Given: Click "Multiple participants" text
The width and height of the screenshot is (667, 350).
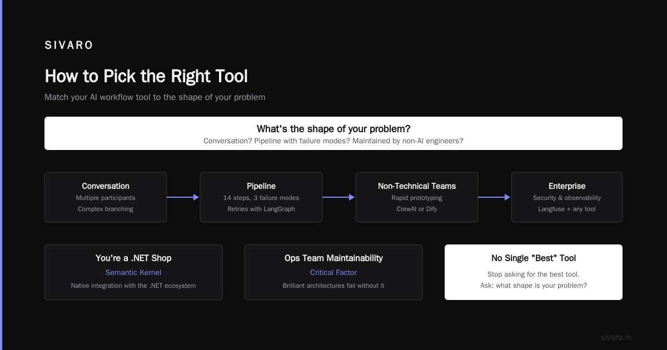Looking at the screenshot, I should point(106,198).
